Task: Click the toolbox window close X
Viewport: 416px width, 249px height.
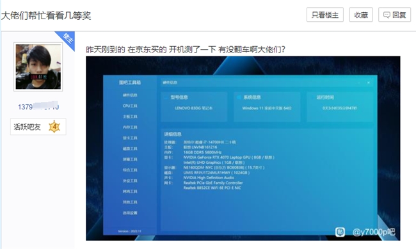Action: (369, 83)
